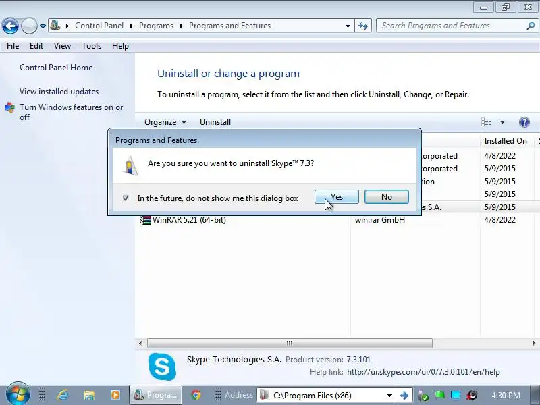Click publisher win.rar GmbH cell
Viewport: 540px width, 405px height.
pyautogui.click(x=380, y=220)
